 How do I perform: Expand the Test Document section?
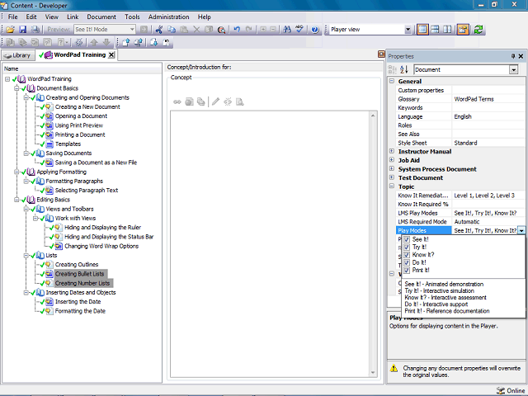[x=392, y=177]
